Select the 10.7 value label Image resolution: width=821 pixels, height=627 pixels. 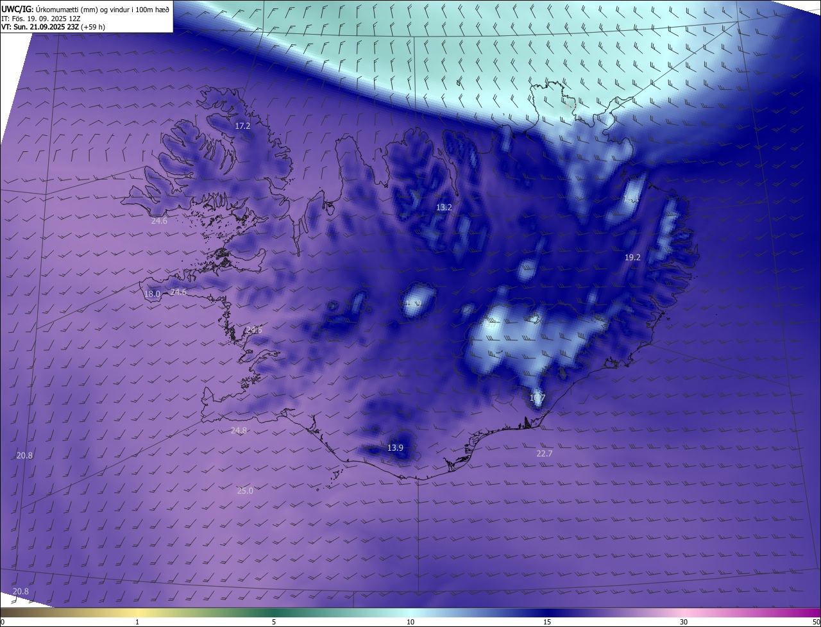(x=537, y=398)
